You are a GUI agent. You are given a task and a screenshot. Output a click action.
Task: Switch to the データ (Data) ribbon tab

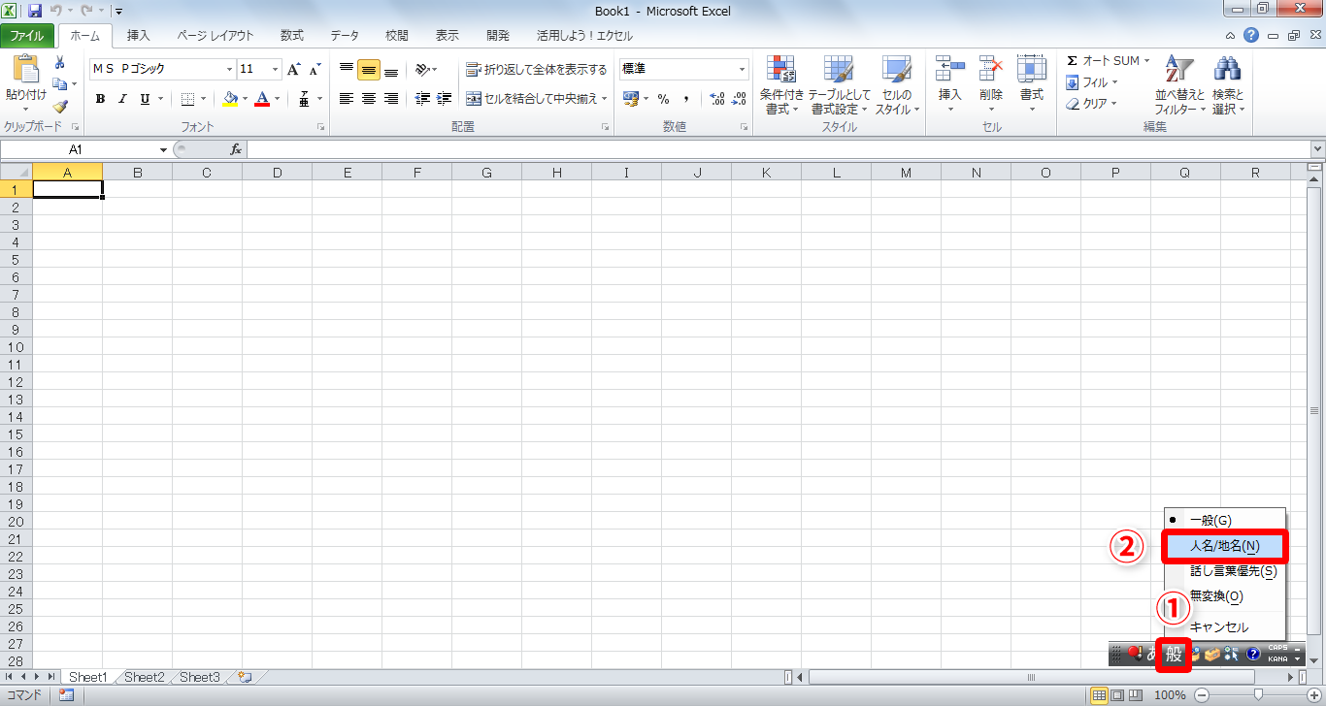point(345,36)
